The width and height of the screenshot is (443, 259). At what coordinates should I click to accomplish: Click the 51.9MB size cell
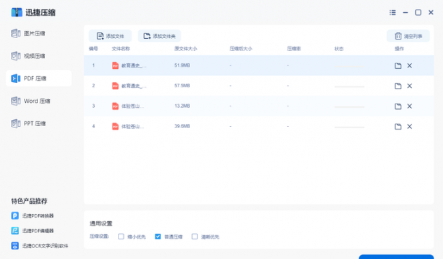point(182,65)
